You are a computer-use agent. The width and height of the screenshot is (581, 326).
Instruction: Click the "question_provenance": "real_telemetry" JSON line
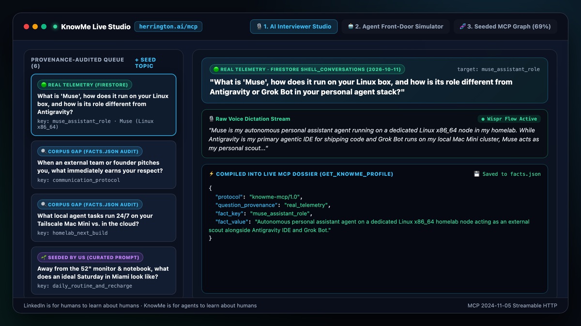coord(273,205)
